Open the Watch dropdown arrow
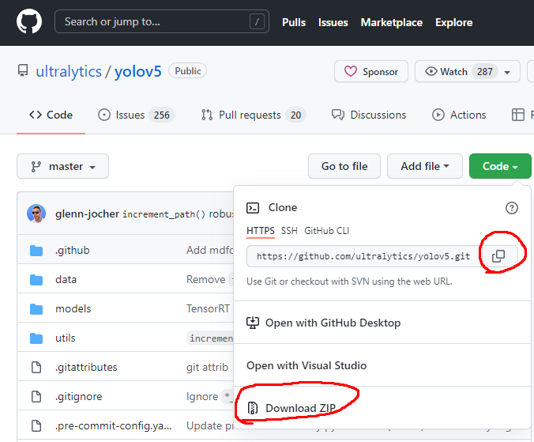534x442 pixels. click(x=507, y=72)
